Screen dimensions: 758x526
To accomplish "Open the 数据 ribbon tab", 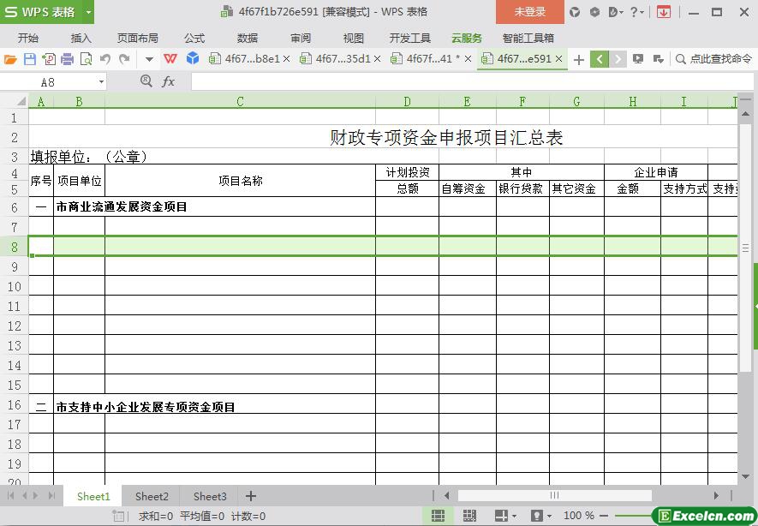I will tap(248, 38).
